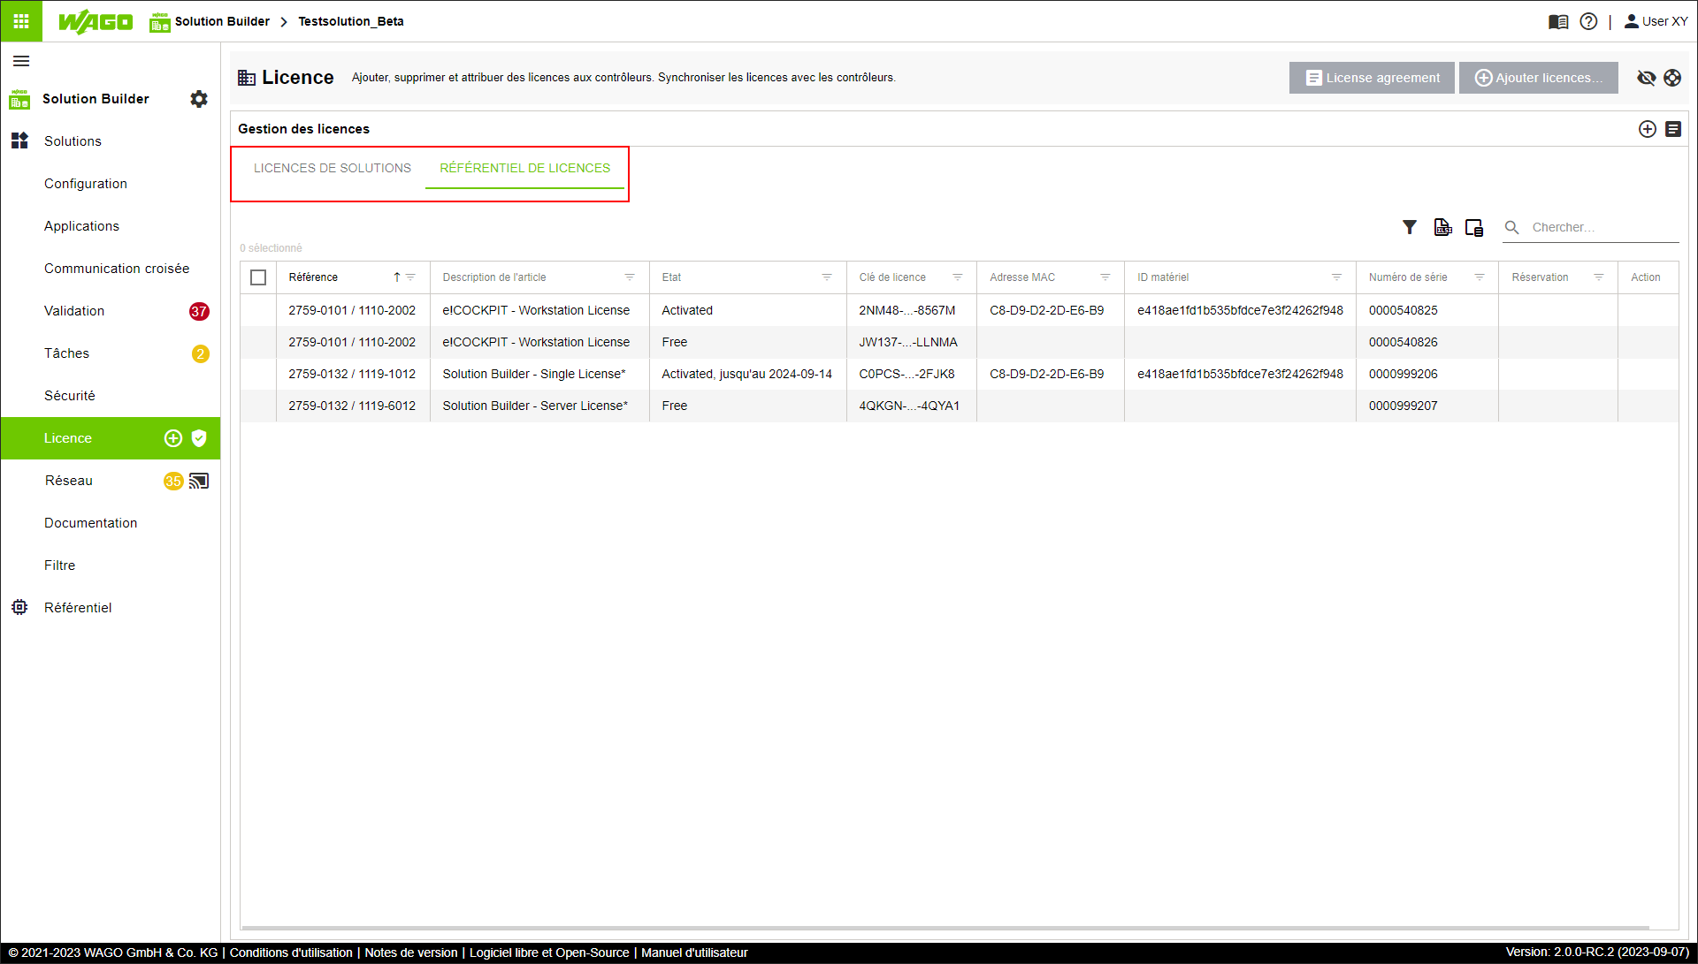Export the table to XLS file

click(x=1442, y=227)
